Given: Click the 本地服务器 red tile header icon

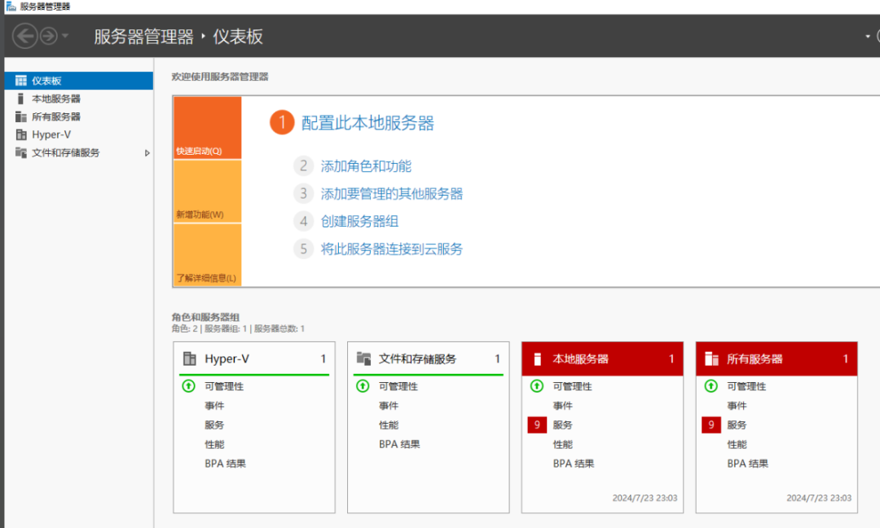Looking at the screenshot, I should point(537,359).
